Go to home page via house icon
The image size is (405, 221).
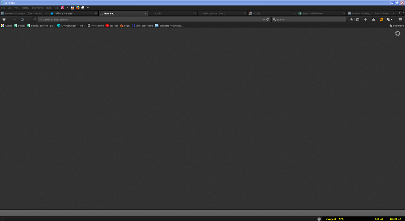373,19
